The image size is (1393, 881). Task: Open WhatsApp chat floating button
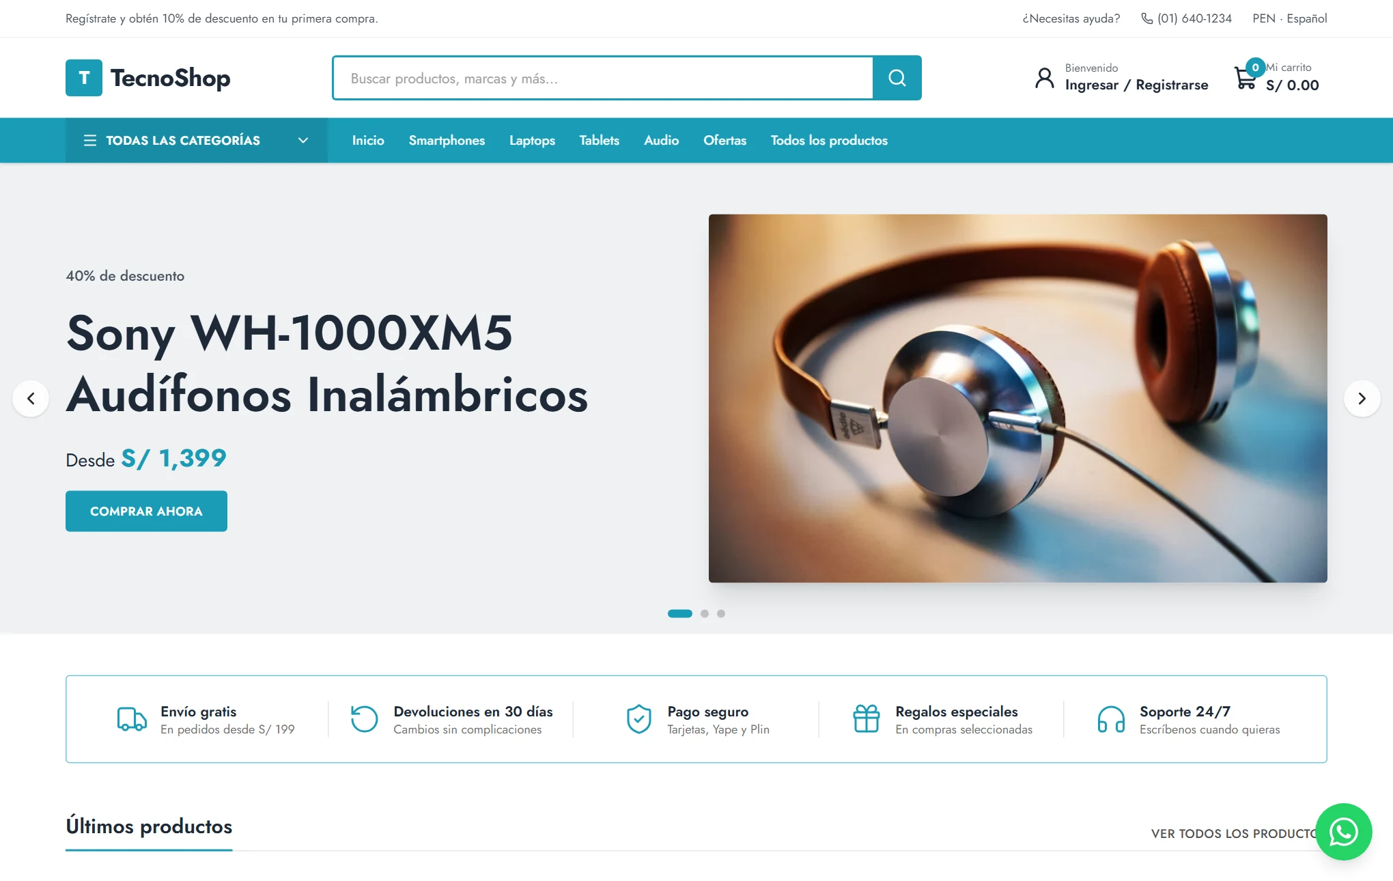point(1343,831)
